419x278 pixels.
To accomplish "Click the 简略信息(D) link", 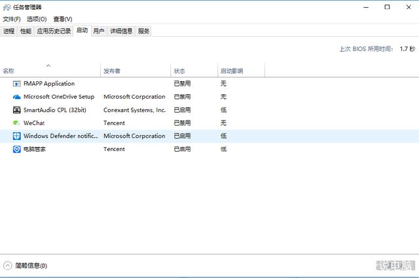I will point(31,266).
